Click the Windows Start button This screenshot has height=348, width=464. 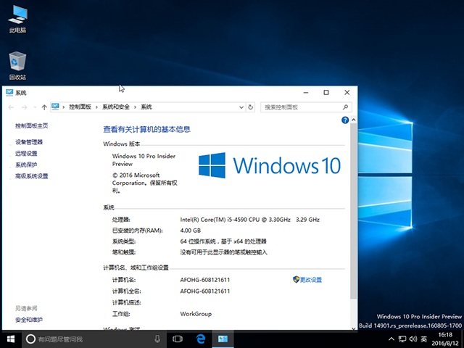click(11, 339)
